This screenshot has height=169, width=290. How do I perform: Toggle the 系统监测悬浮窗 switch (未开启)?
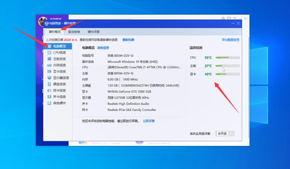[x=225, y=134]
